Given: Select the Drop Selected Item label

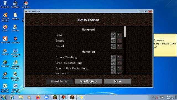Looking at the screenshot, I should 69,63.
